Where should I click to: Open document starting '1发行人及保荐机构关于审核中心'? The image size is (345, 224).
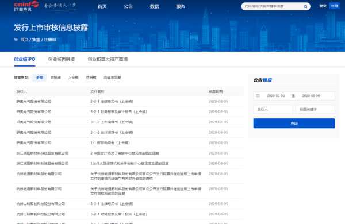click(x=129, y=164)
